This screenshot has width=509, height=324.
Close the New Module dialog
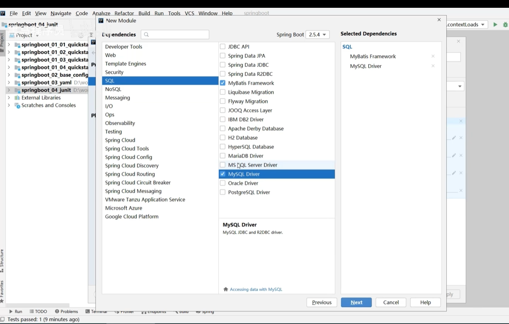[439, 20]
